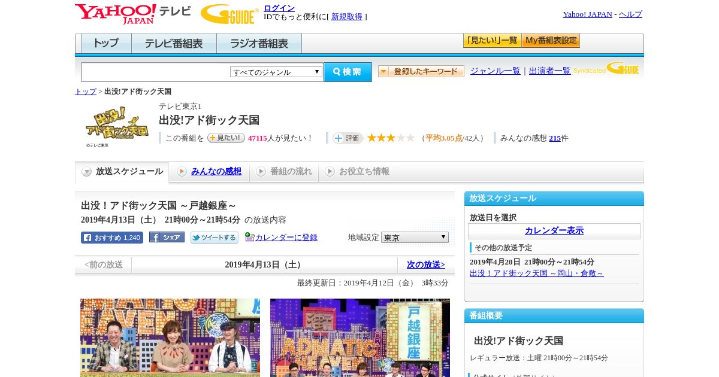
Task: Click the Yahoo! Japan テレビ logo
Action: (x=133, y=13)
